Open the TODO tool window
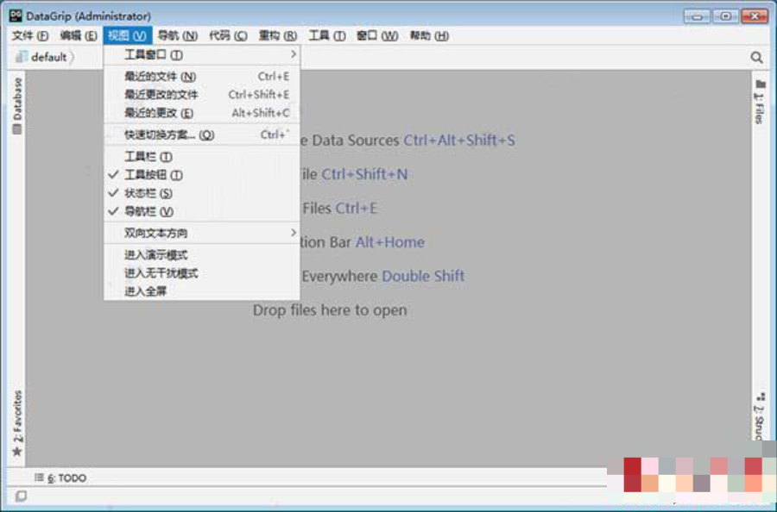This screenshot has width=777, height=512. click(60, 478)
